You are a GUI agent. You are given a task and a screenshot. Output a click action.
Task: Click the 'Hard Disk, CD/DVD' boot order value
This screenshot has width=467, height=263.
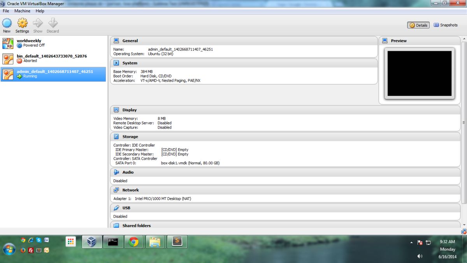[156, 76]
